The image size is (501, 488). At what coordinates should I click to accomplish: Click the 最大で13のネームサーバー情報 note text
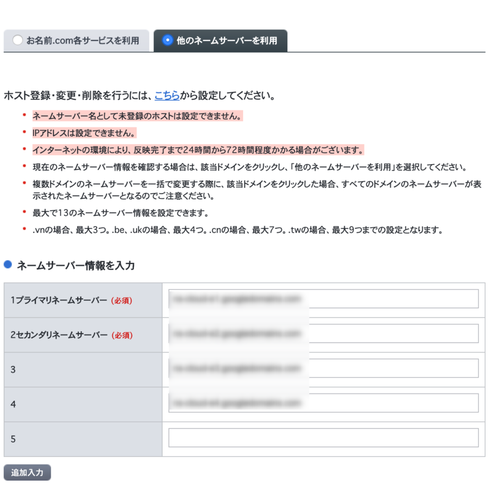tap(120, 213)
